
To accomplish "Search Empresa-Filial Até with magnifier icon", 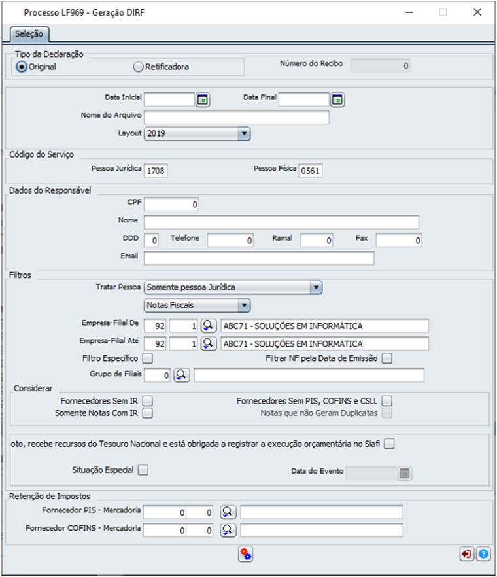I will (x=208, y=343).
